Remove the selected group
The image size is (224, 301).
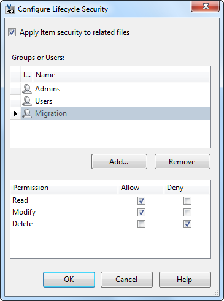pos(182,162)
